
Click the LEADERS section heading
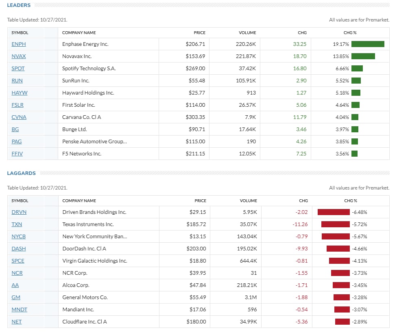click(19, 5)
